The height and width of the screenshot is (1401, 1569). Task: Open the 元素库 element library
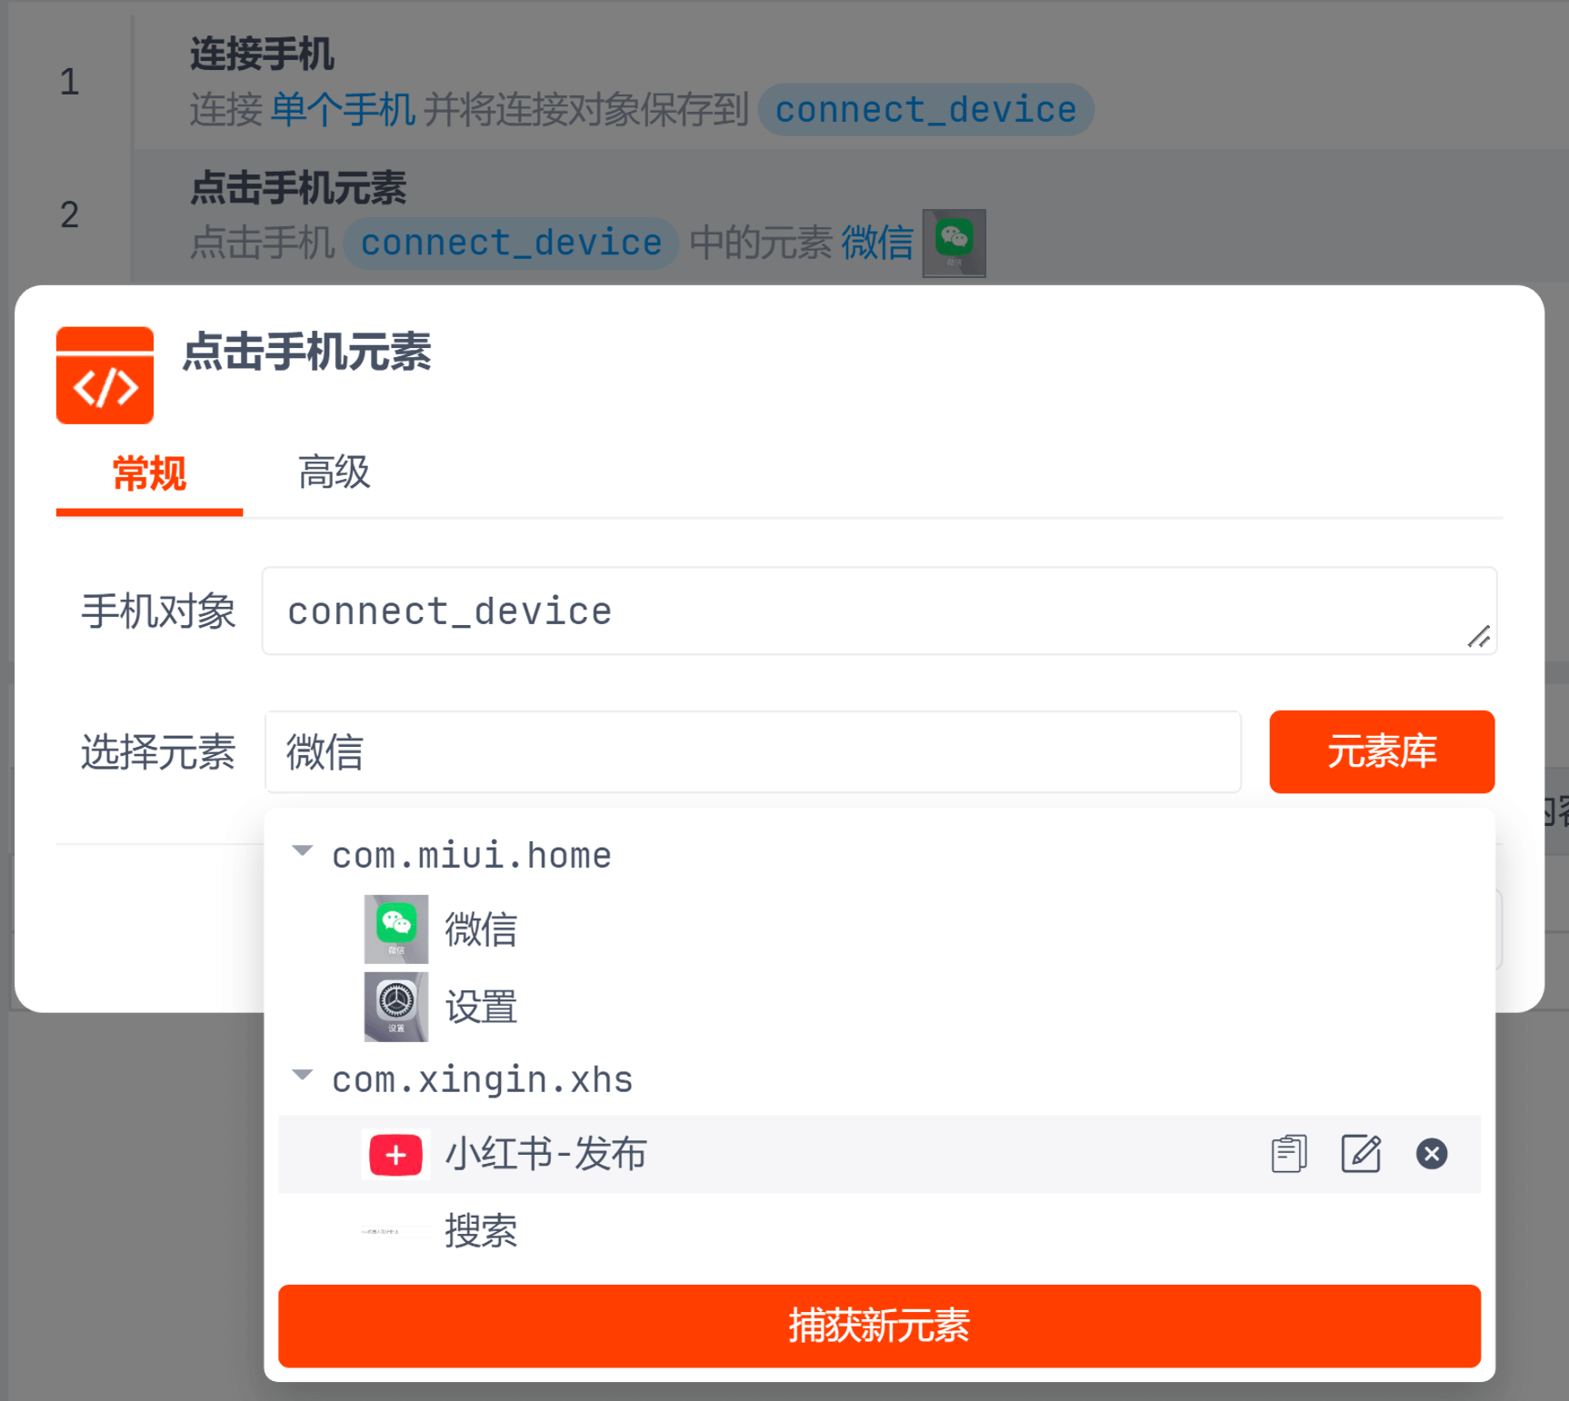point(1381,752)
